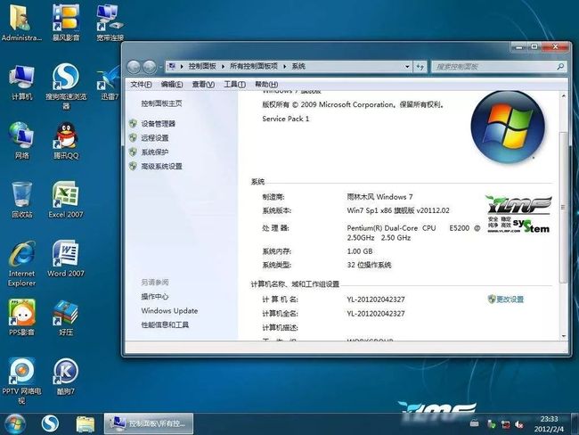Launch Word 2007 desktop shortcut
This screenshot has width=579, height=435.
click(66, 259)
